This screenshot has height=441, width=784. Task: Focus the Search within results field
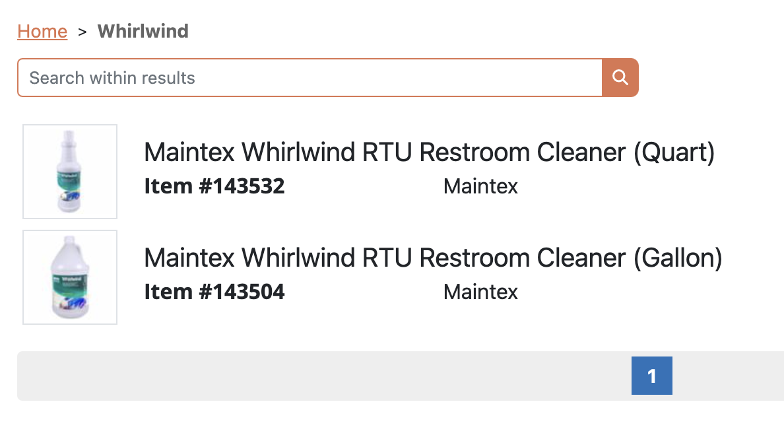310,77
